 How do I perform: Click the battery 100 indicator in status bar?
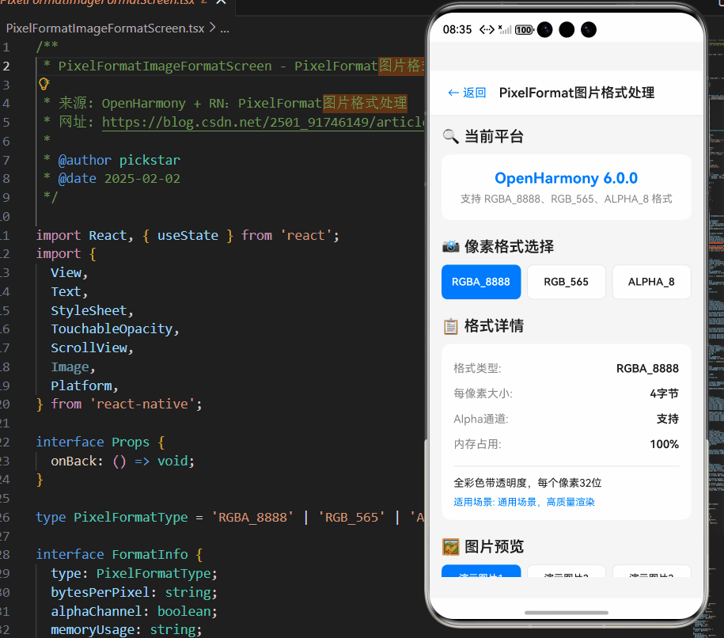[x=524, y=30]
